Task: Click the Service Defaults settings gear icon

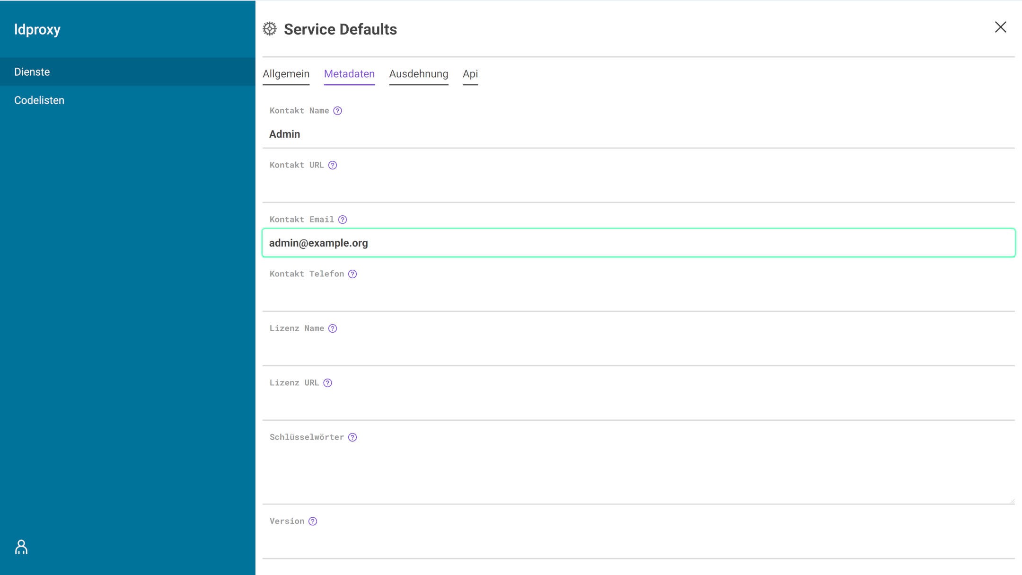Action: [x=270, y=29]
